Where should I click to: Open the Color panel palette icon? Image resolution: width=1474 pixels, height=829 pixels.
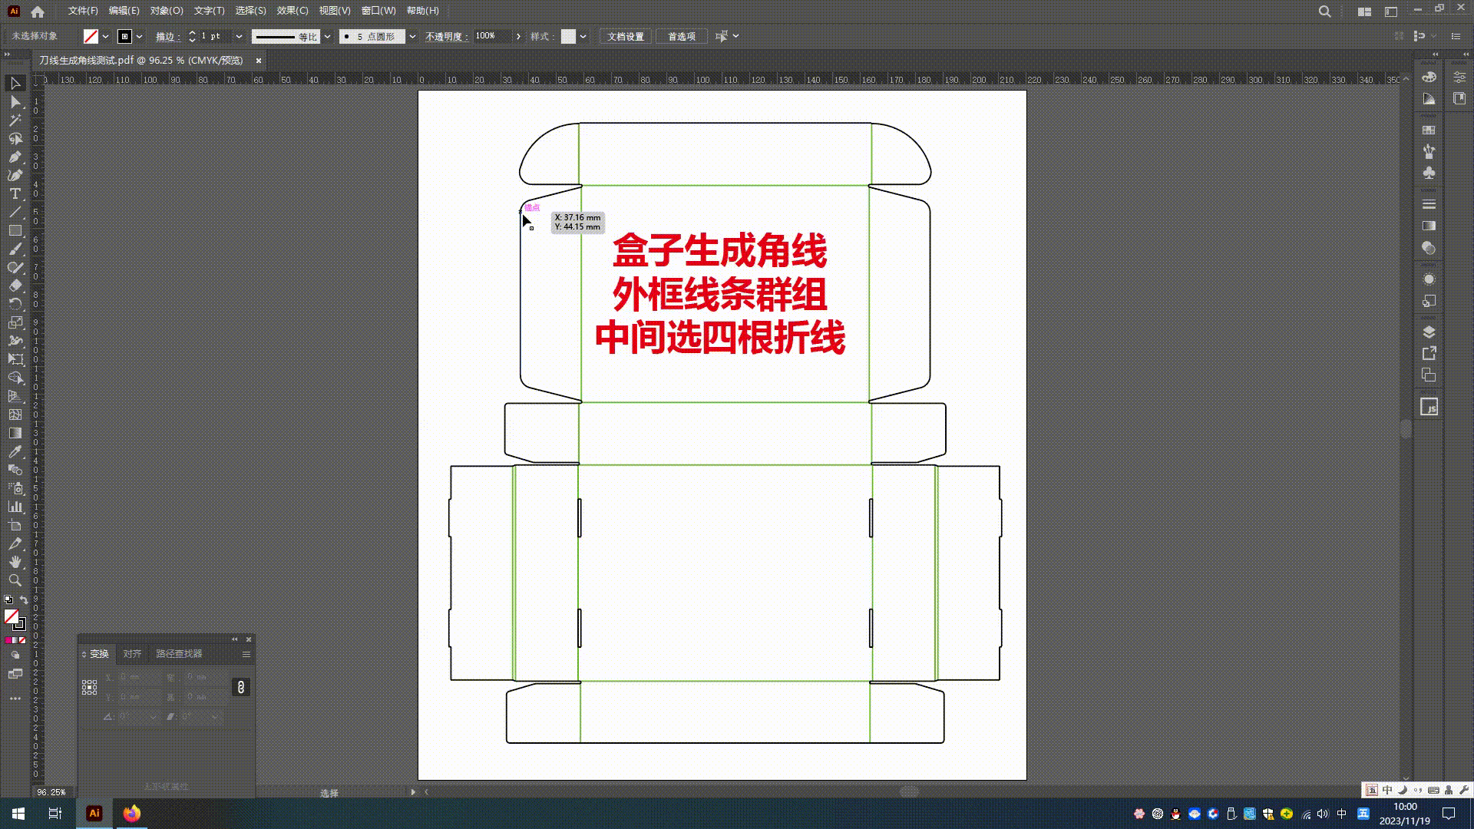pyautogui.click(x=1429, y=78)
